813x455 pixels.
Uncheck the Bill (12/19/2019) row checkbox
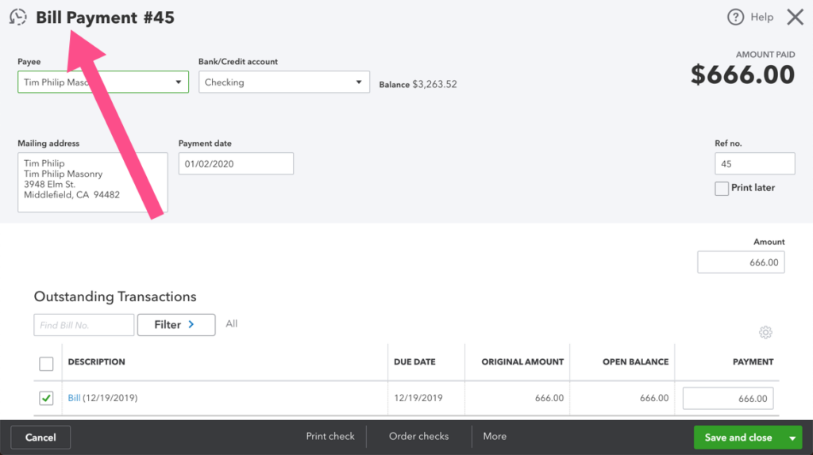46,398
